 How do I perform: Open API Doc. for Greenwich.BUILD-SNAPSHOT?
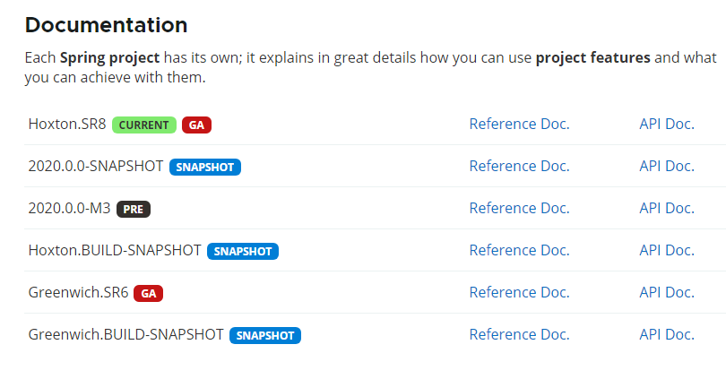[667, 334]
